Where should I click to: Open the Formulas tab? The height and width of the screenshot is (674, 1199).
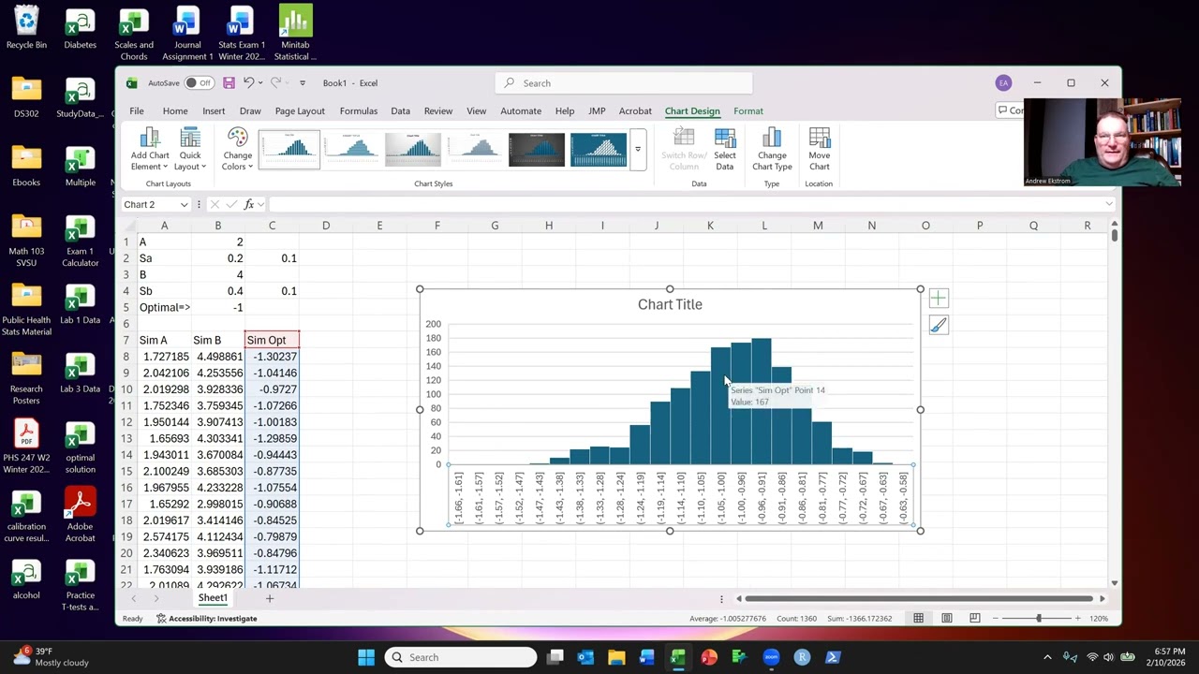358,110
